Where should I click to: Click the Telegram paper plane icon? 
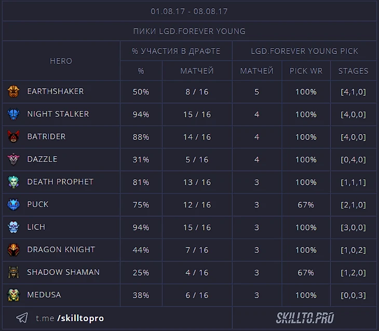pos(22,318)
